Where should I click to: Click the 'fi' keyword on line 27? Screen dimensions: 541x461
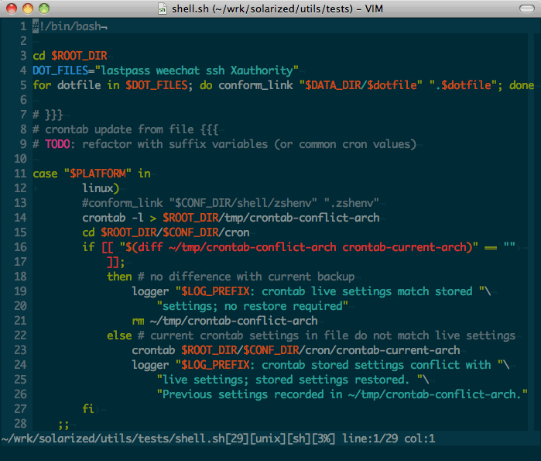(88, 409)
